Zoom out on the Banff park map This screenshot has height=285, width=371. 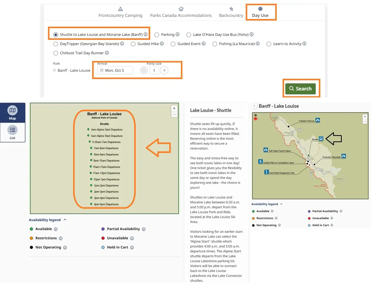tap(365, 122)
